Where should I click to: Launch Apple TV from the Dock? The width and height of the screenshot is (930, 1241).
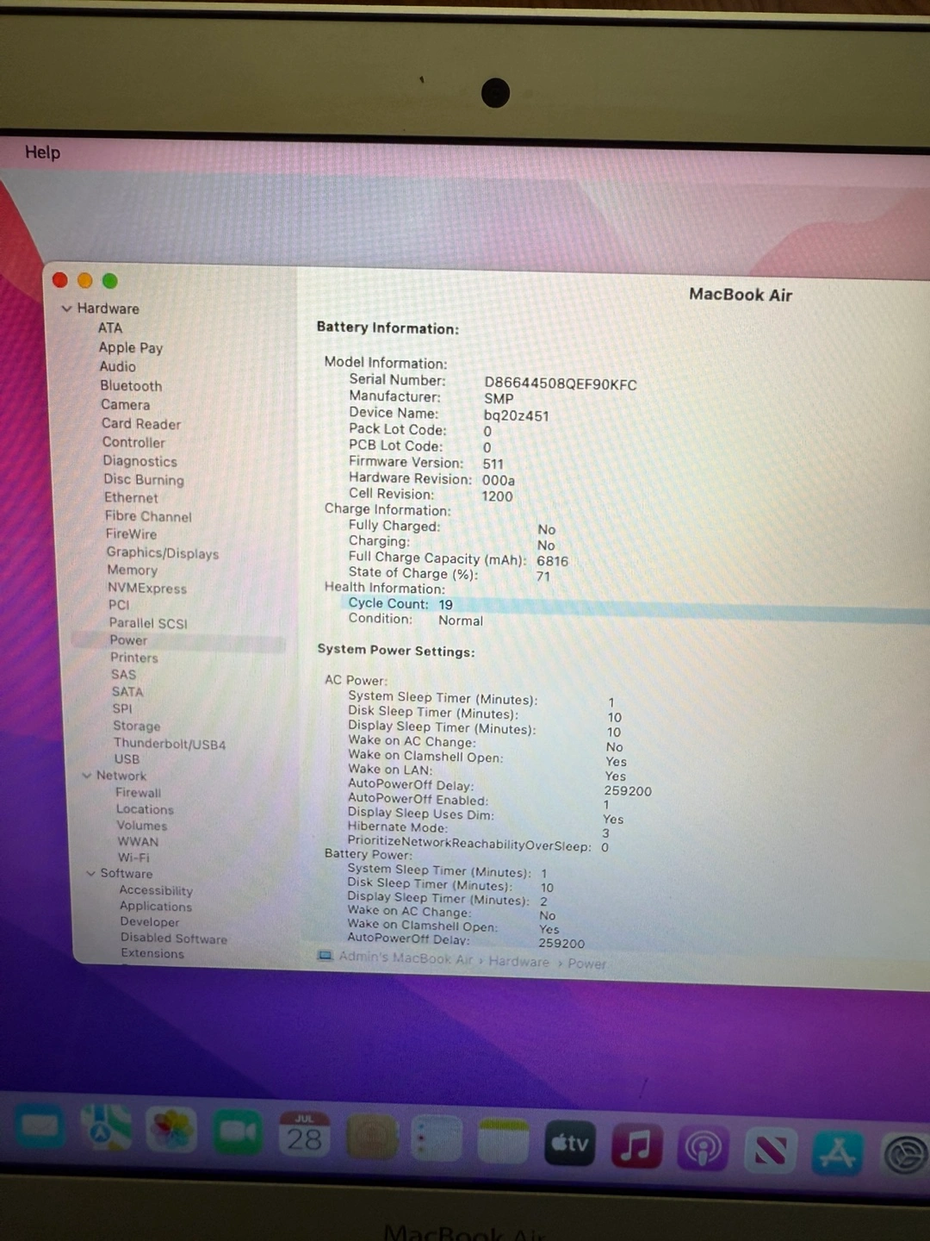(569, 1142)
